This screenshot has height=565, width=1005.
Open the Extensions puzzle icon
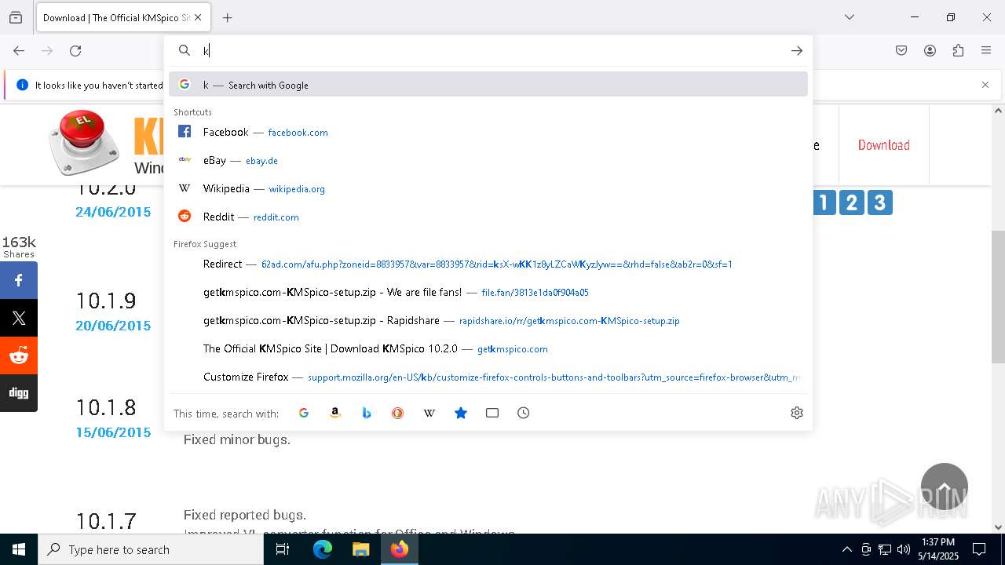(x=958, y=50)
